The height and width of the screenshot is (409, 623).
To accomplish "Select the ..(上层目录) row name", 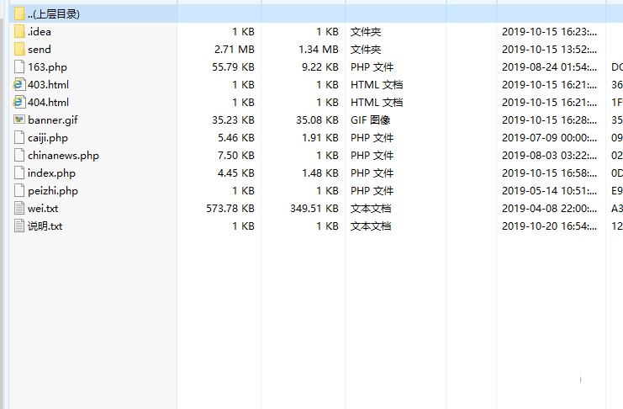I will [x=54, y=14].
